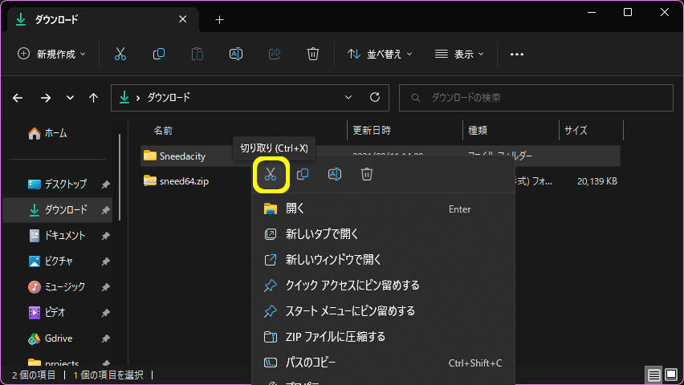Select 開く in context menu

coord(383,209)
